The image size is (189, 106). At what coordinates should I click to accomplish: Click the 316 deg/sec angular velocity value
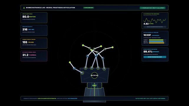(28, 29)
